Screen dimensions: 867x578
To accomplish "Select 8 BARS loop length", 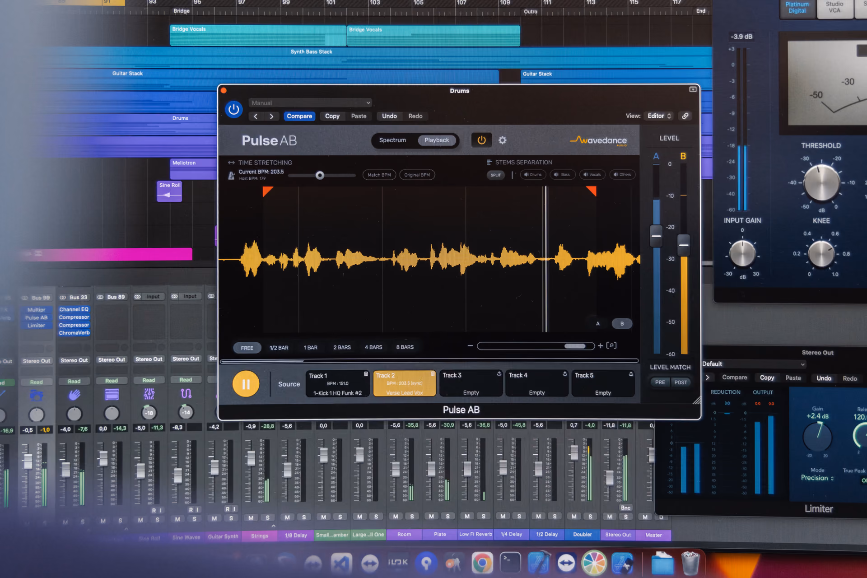I will click(x=405, y=347).
